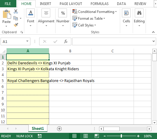Screen dimensions: 157x139
Task: Click the macro recording status bar icon
Action: click(x=40, y=136)
